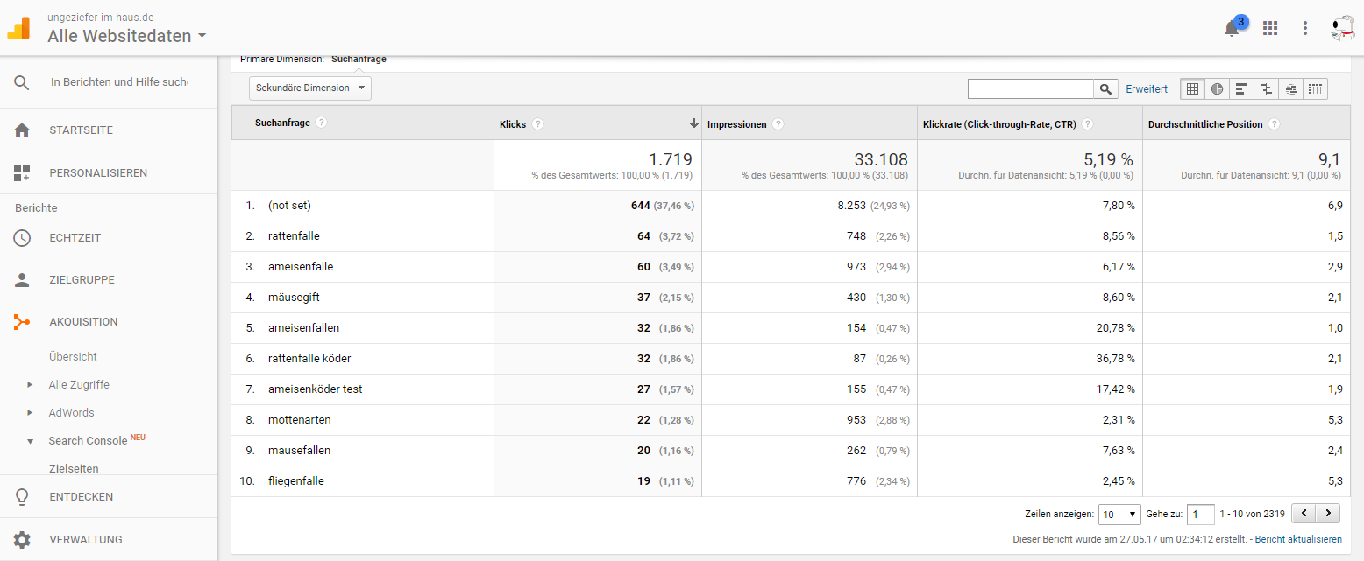Open the Startseite menu item
The height and width of the screenshot is (561, 1364).
82,130
